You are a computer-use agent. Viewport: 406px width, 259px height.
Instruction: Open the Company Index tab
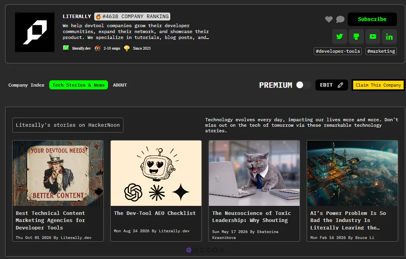tap(26, 85)
